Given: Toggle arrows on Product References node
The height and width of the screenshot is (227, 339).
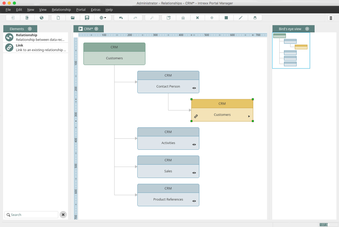Looking at the screenshot, I should point(194,201).
